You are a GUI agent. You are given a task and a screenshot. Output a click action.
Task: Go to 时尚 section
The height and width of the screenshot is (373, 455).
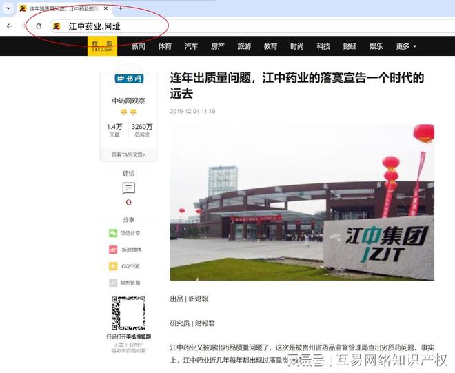[x=297, y=46]
